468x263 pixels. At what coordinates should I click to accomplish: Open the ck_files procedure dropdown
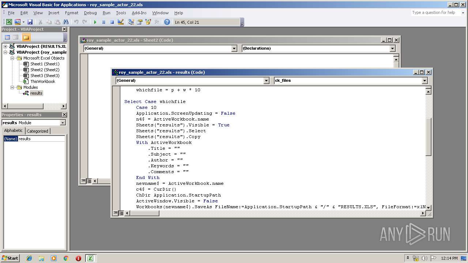point(424,81)
